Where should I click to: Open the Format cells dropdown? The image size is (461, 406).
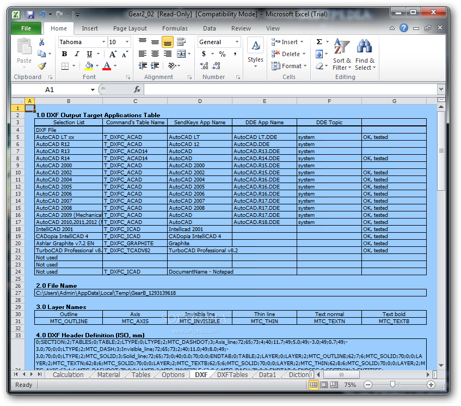(305, 66)
